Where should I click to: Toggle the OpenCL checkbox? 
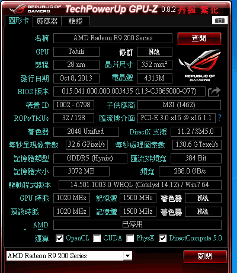pyautogui.click(x=59, y=239)
